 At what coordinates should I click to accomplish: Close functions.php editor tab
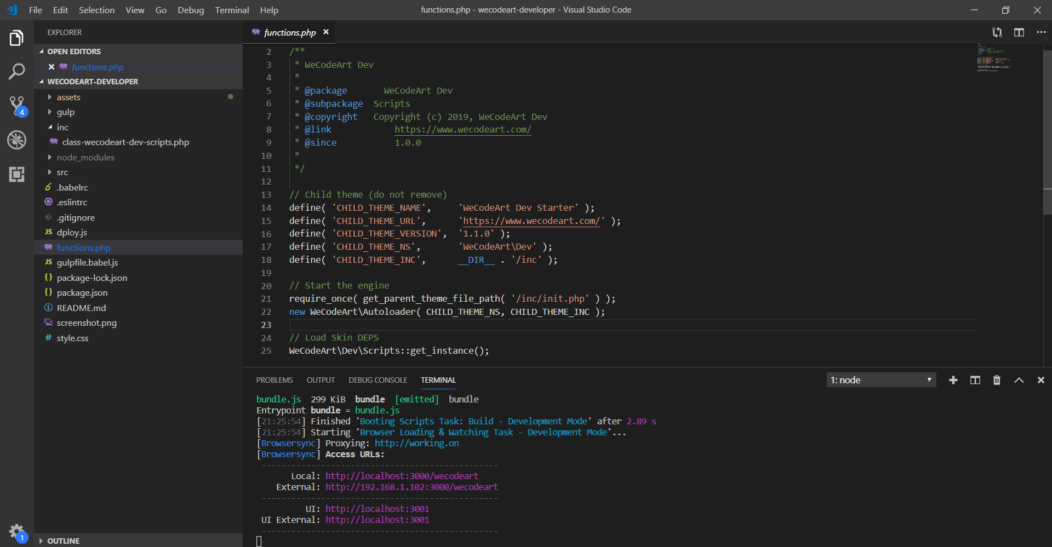[x=326, y=32]
